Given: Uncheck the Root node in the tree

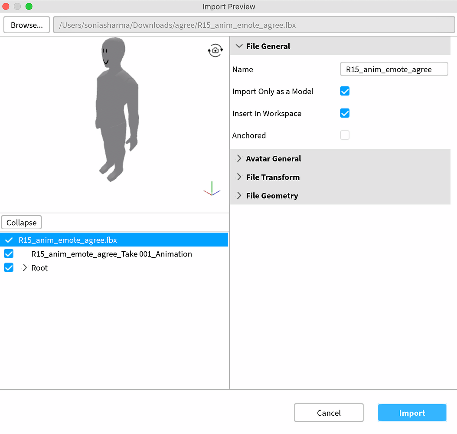Looking at the screenshot, I should (9, 267).
